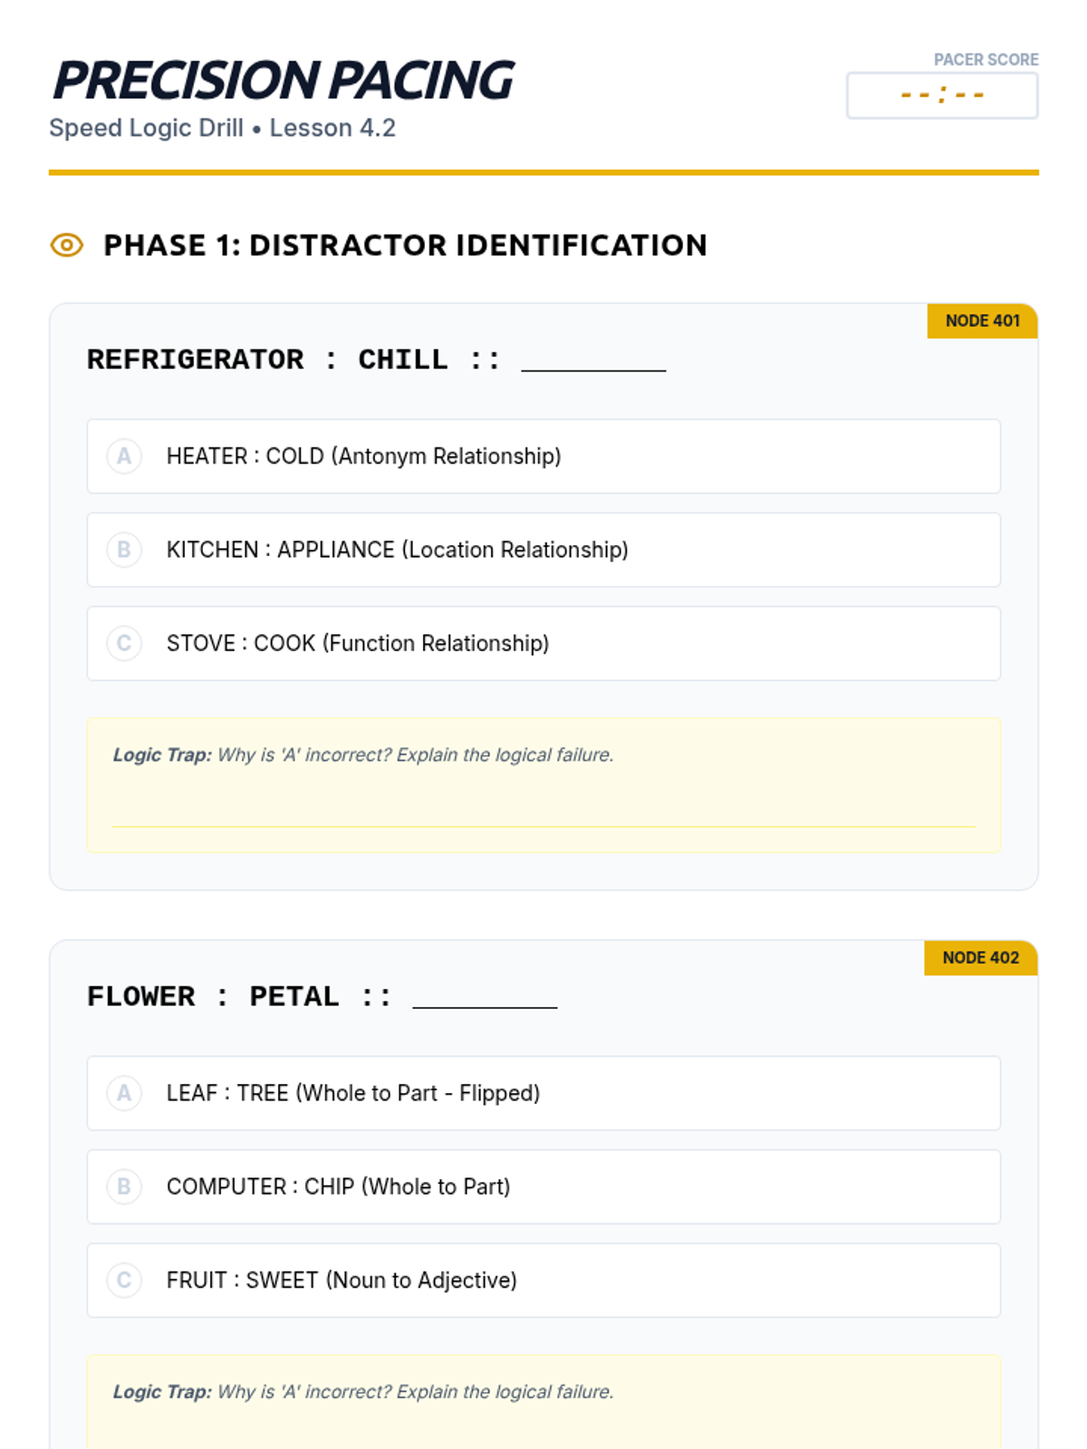Click the blank after REFRIGERATOR : CHILL
Viewport: 1087px width, 1449px height.
click(x=593, y=360)
